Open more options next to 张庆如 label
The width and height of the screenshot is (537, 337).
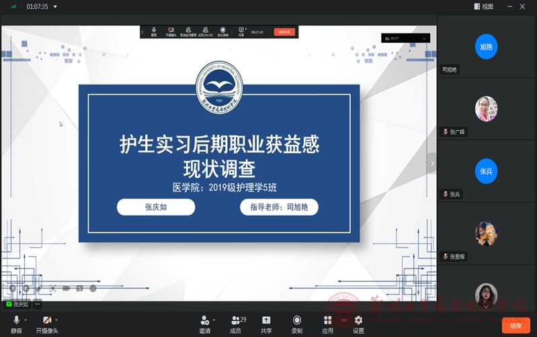pos(38,304)
